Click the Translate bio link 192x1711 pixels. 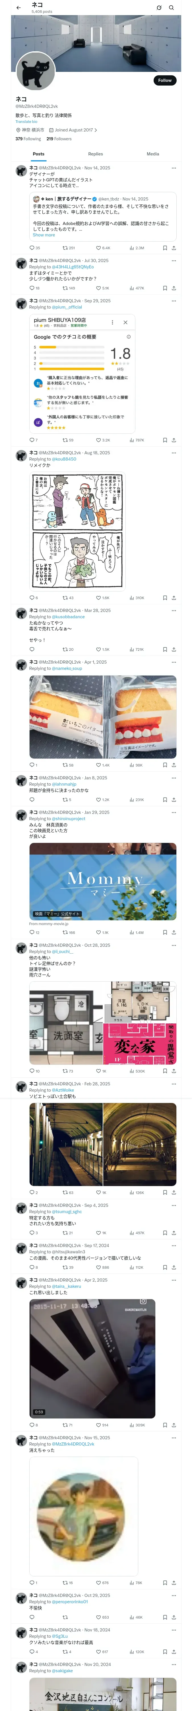26,121
